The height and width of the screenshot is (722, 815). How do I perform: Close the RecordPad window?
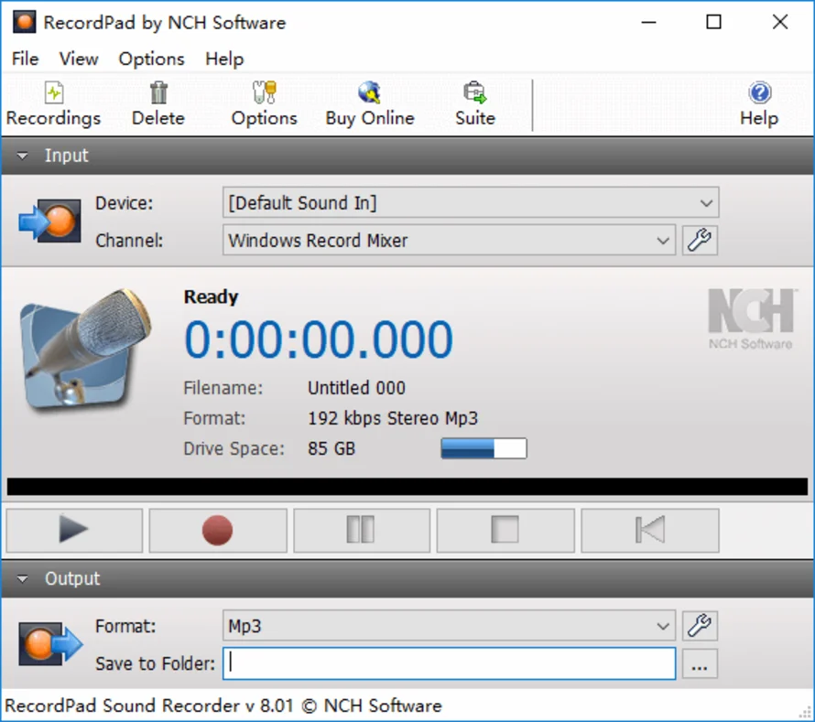point(780,22)
